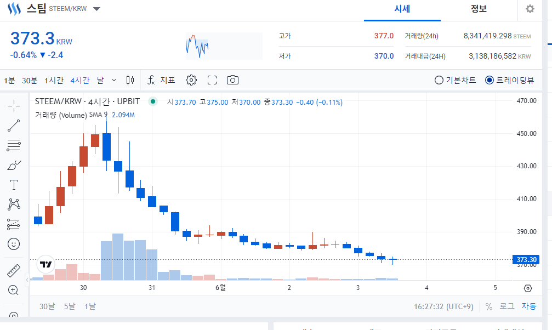
Task: Click the Steem coin logo
Action: point(14,9)
